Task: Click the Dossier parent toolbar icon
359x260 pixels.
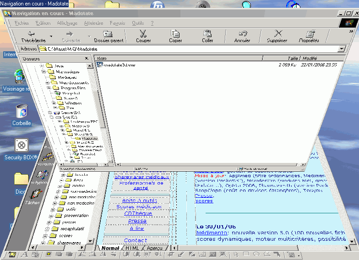Action: point(108,34)
